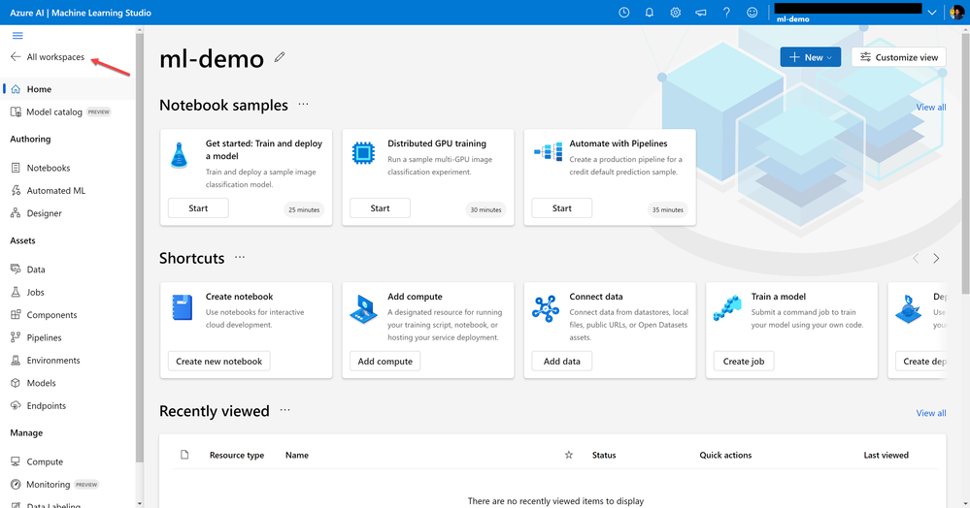Open Notebook samples more options ellipsis
970x508 pixels.
coord(303,105)
